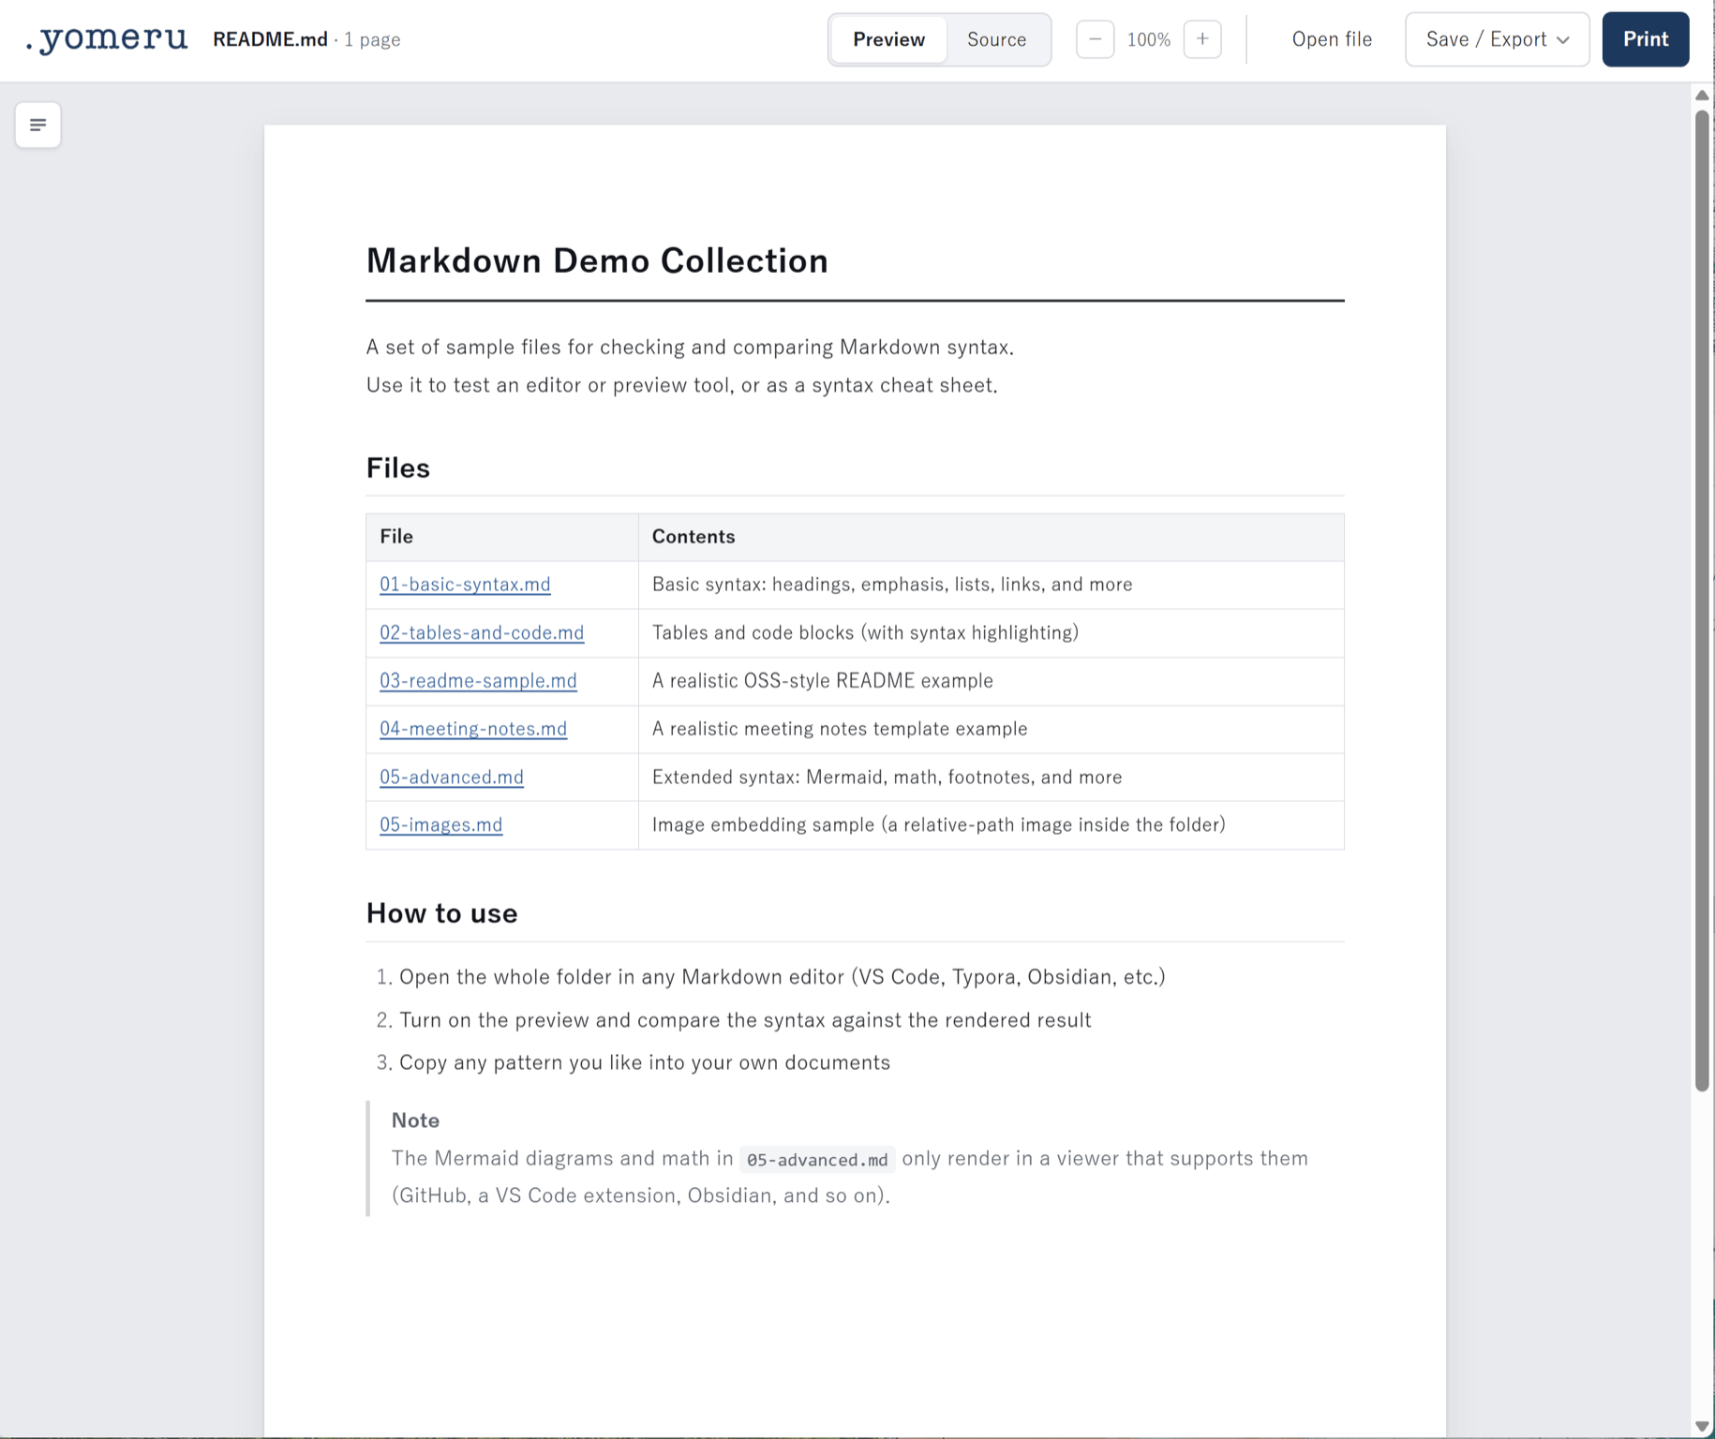Open the 04-meeting-notes.md link
This screenshot has height=1439, width=1715.
(x=473, y=729)
